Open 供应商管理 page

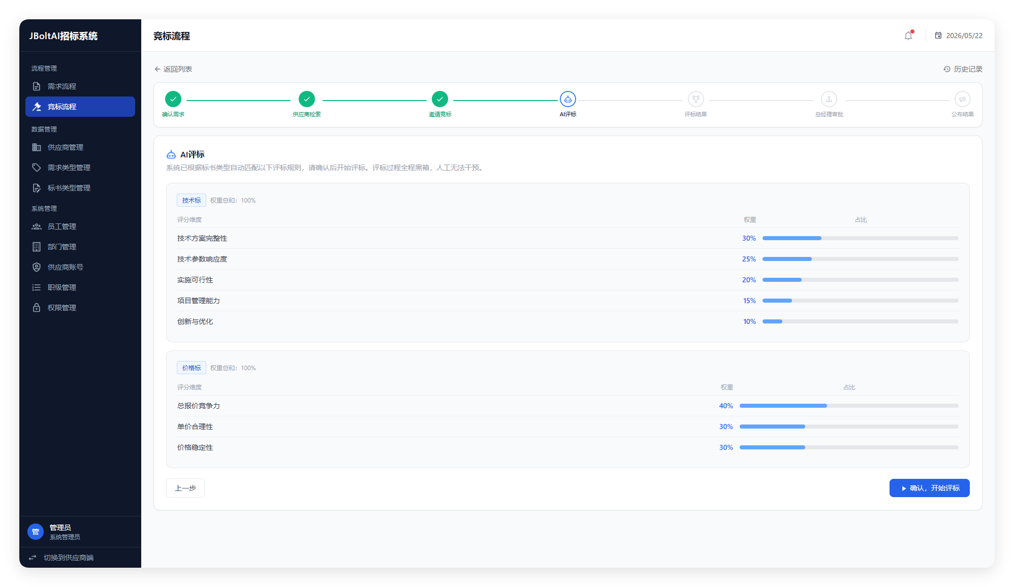(x=80, y=147)
